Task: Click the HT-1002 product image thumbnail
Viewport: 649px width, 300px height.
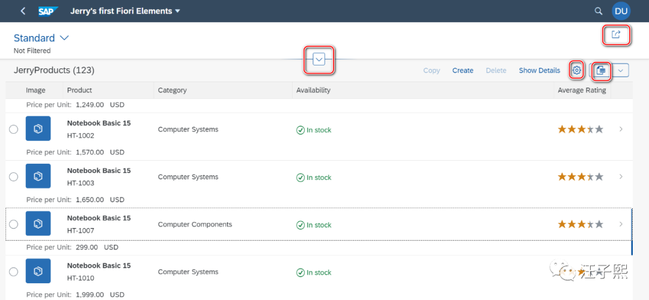Action: (38, 129)
